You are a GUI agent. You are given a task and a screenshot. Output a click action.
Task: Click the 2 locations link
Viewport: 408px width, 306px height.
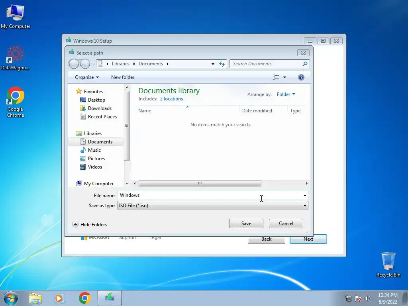[171, 99]
